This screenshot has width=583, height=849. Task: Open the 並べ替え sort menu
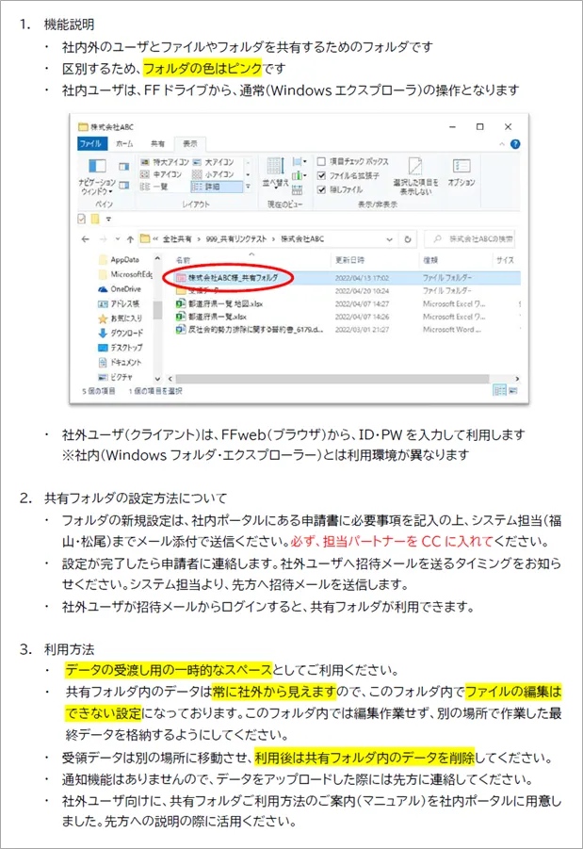(x=275, y=172)
